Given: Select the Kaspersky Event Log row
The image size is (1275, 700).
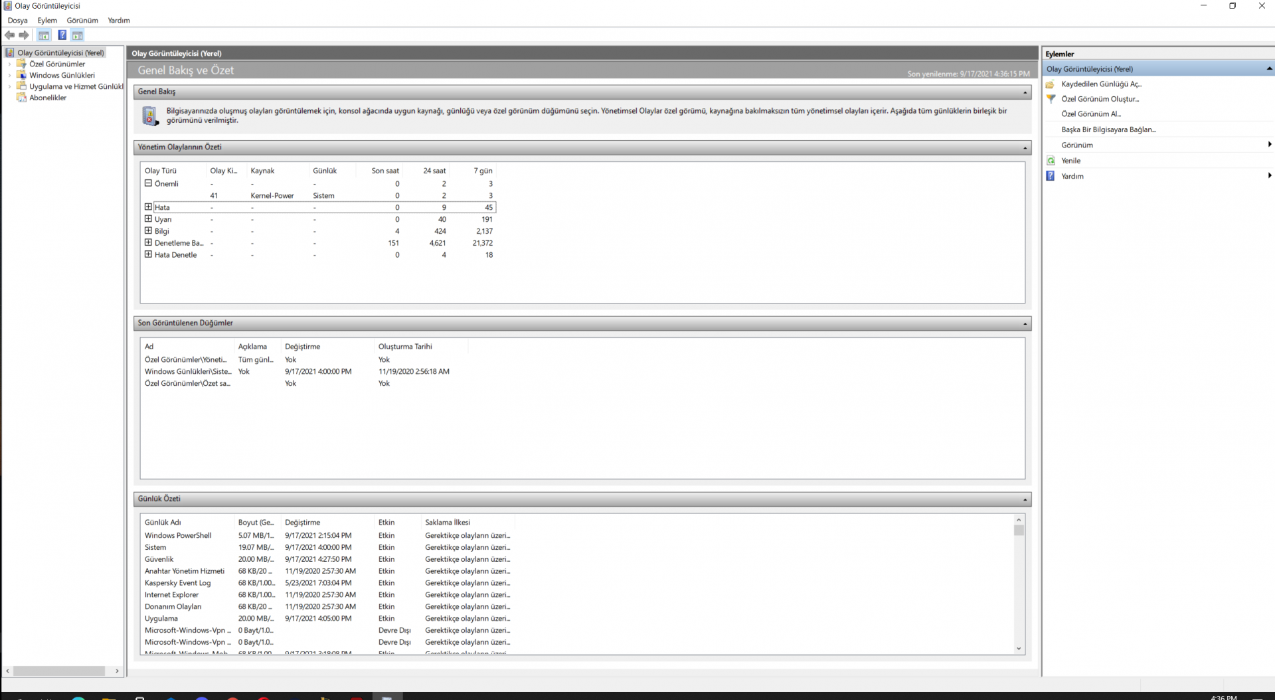Looking at the screenshot, I should [x=327, y=583].
